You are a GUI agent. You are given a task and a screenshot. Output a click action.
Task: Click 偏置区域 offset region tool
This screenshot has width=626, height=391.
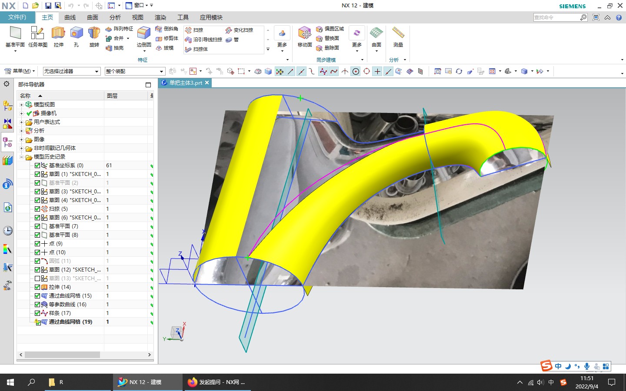point(330,29)
